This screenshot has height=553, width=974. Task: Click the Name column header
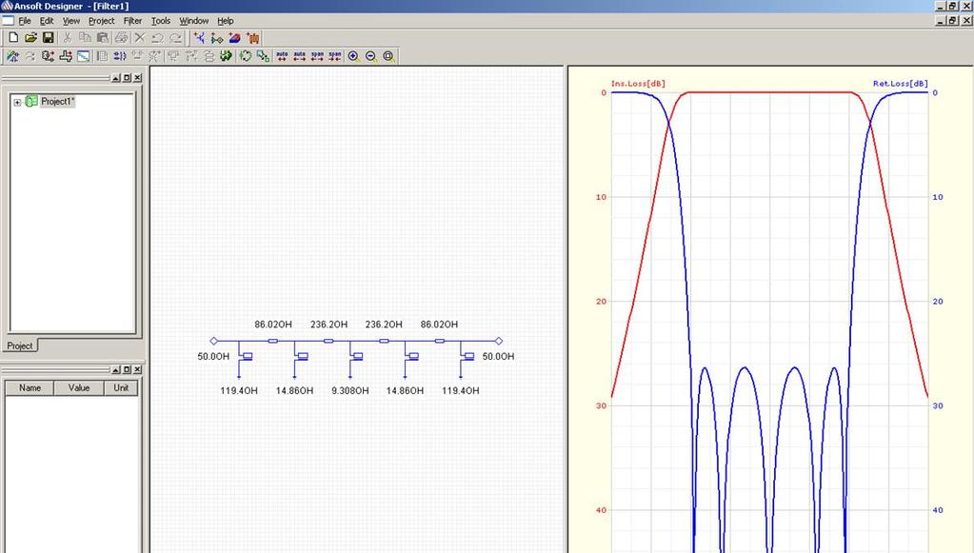tap(30, 388)
